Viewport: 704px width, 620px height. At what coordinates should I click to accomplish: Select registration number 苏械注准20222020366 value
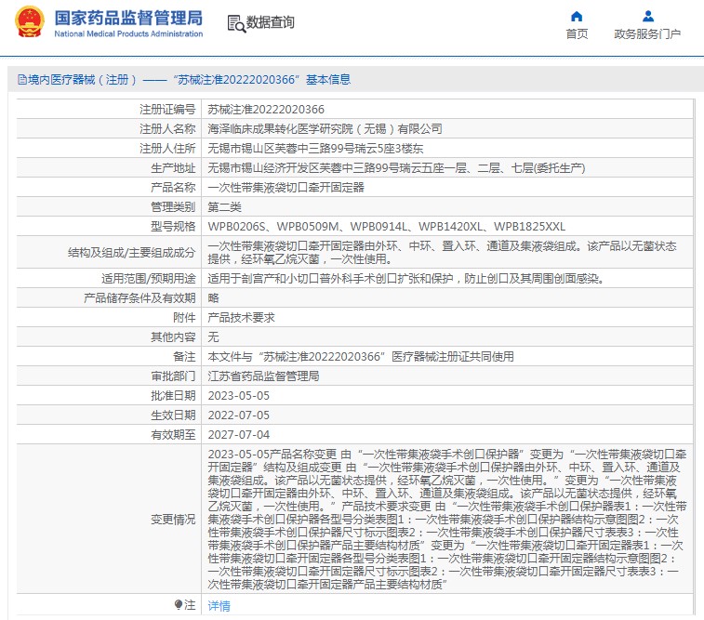pyautogui.click(x=266, y=110)
